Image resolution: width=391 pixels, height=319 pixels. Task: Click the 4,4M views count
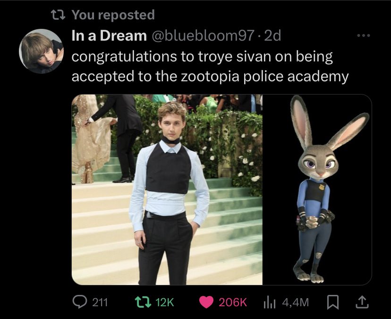tap(296, 302)
